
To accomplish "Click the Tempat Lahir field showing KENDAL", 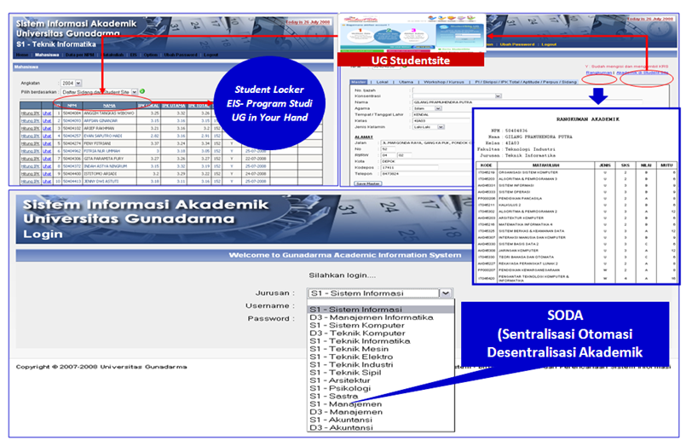I will pyautogui.click(x=442, y=114).
